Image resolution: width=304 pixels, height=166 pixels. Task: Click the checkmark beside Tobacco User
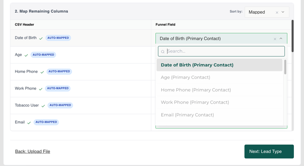click(43, 106)
